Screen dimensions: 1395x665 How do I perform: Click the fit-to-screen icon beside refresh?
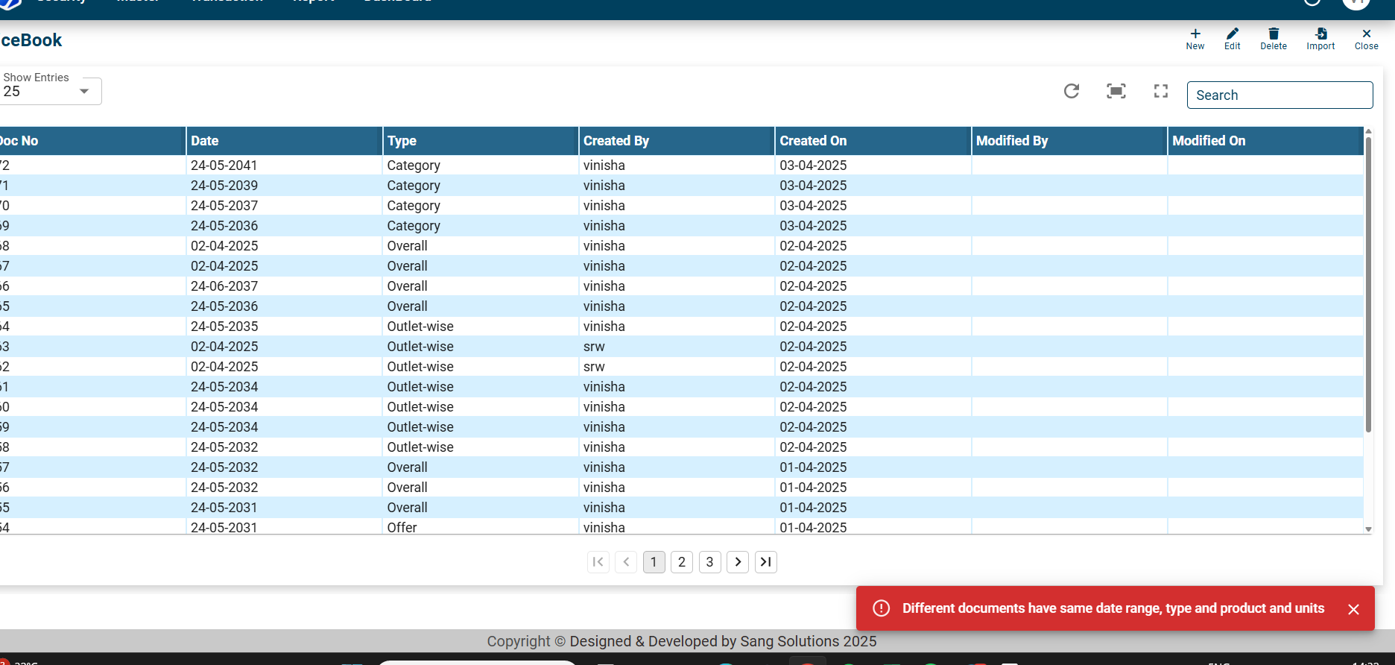pos(1116,91)
